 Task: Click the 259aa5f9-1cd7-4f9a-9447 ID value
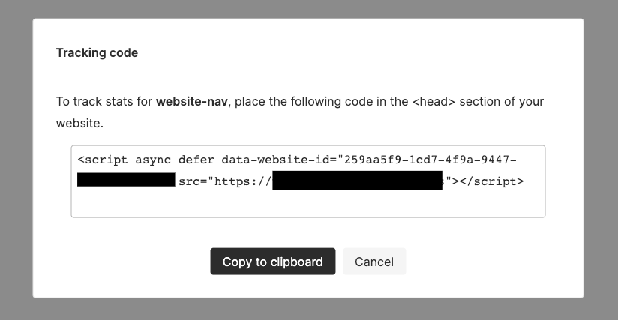click(427, 160)
